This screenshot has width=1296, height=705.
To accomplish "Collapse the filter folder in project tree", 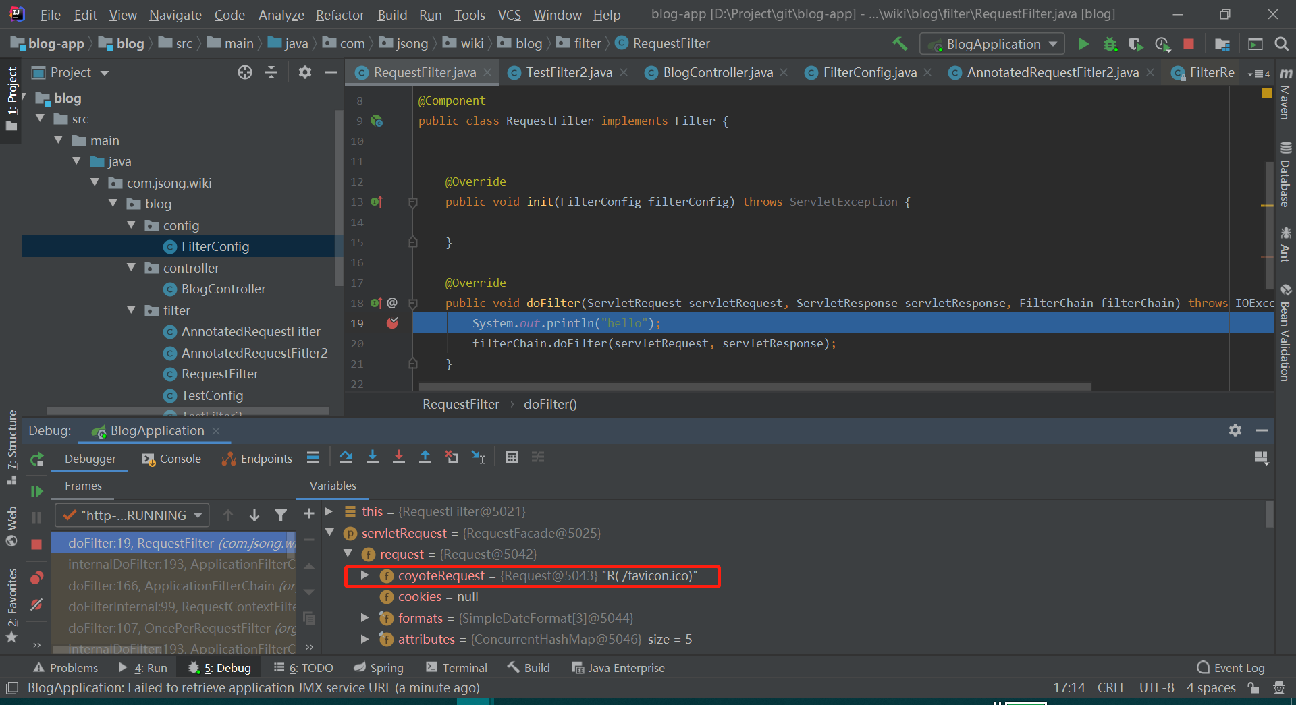I will [x=132, y=310].
